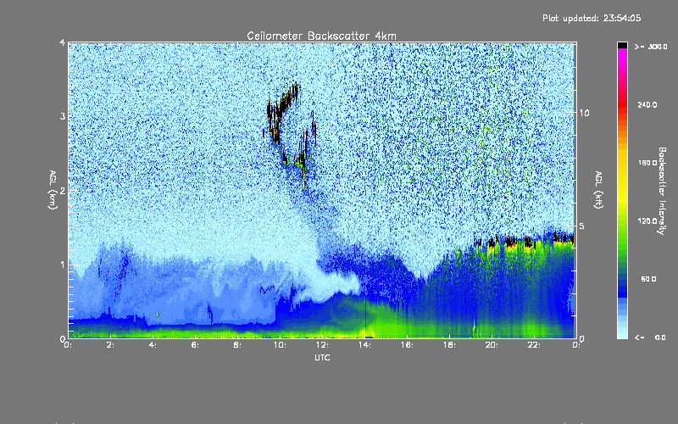Click the '1' tick on the km axis
This screenshot has width=678, height=424.
(x=62, y=265)
